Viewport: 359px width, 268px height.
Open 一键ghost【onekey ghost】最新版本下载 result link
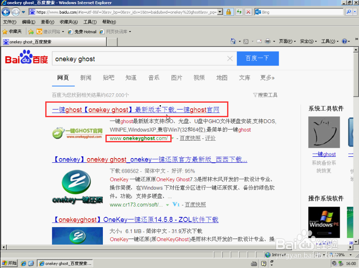coord(136,110)
